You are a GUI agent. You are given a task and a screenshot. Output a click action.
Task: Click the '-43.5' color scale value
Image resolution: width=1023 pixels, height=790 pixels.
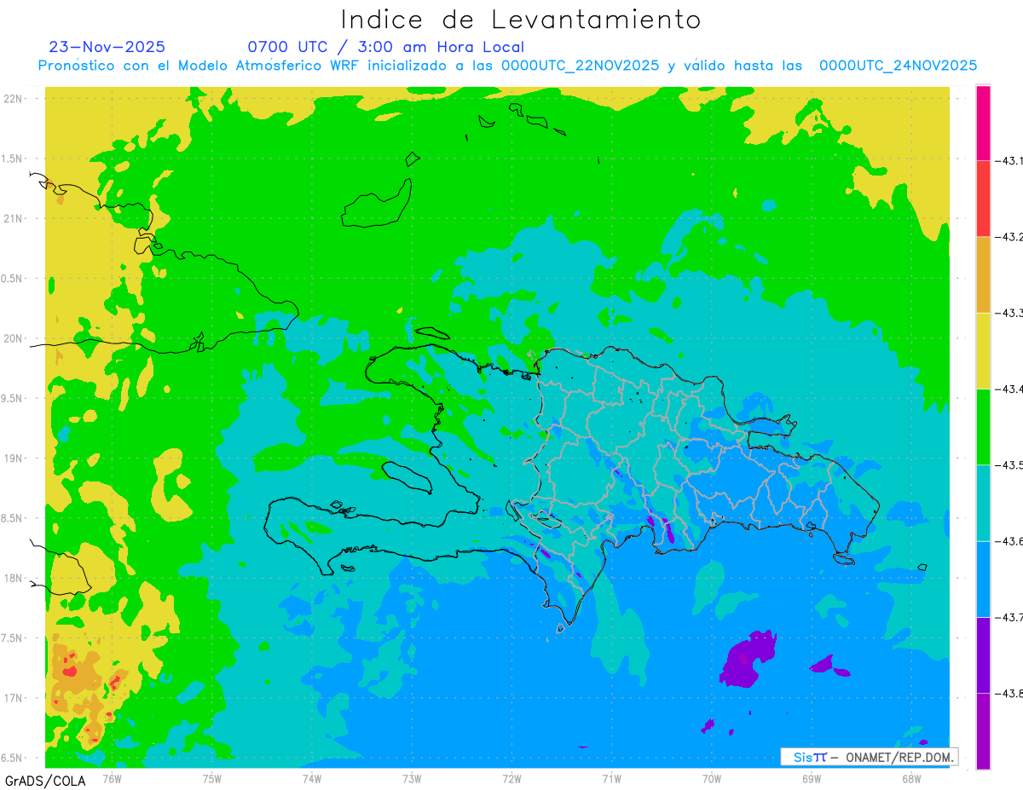(1009, 464)
